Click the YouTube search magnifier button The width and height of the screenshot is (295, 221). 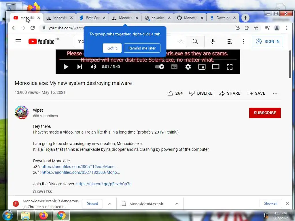click(195, 41)
